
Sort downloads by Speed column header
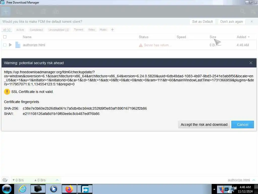[181, 37]
